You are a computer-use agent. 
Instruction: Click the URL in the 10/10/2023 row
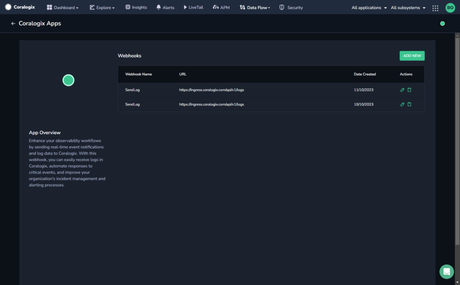(x=212, y=104)
